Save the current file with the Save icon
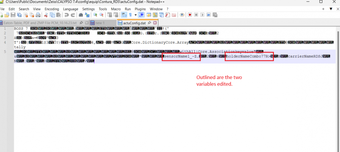The width and height of the screenshot is (340, 152). click(x=13, y=15)
